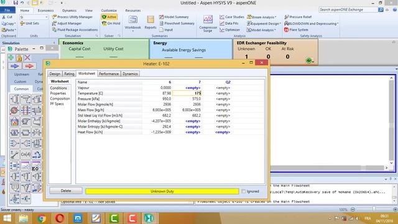Click the Search aspenONE Exchange field
Image resolution: width=398 pixels, height=224 pixels.
(x=348, y=10)
